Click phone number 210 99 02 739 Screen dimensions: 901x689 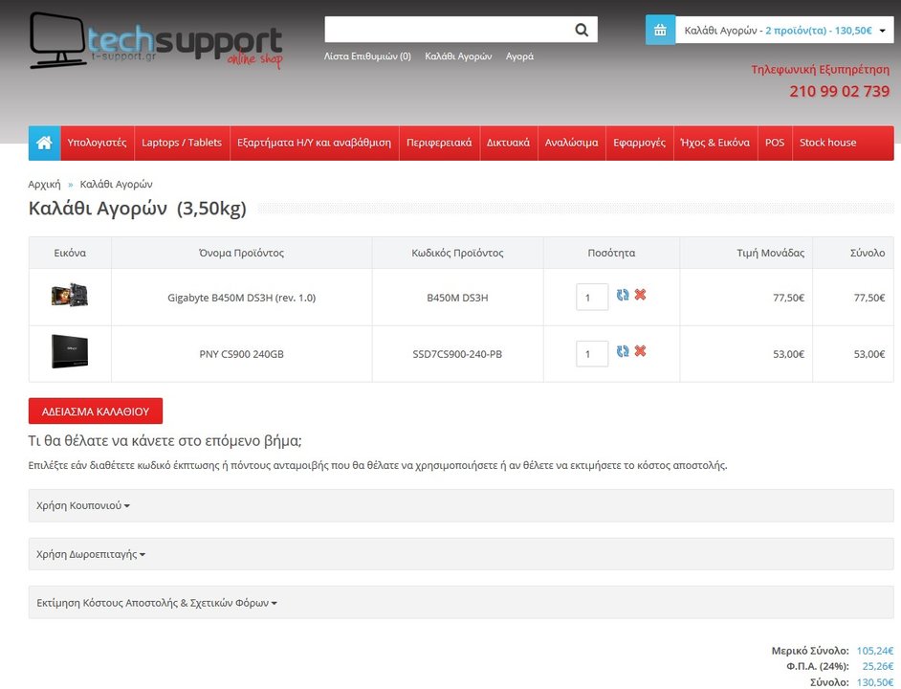pyautogui.click(x=840, y=92)
